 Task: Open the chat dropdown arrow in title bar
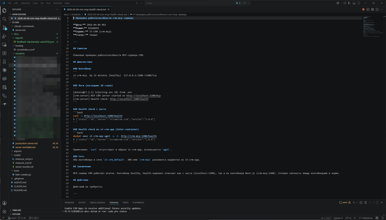249,3
